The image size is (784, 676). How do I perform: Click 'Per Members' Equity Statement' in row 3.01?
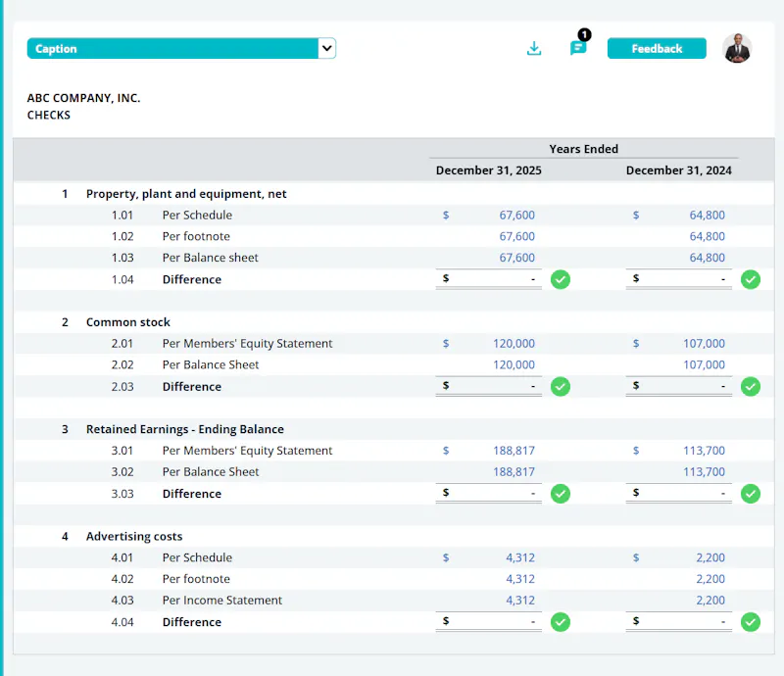[x=247, y=451]
